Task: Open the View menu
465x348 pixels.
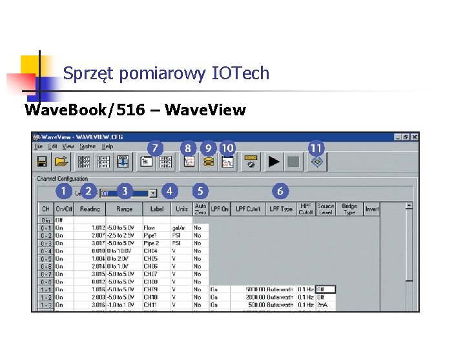Action: pyautogui.click(x=68, y=146)
